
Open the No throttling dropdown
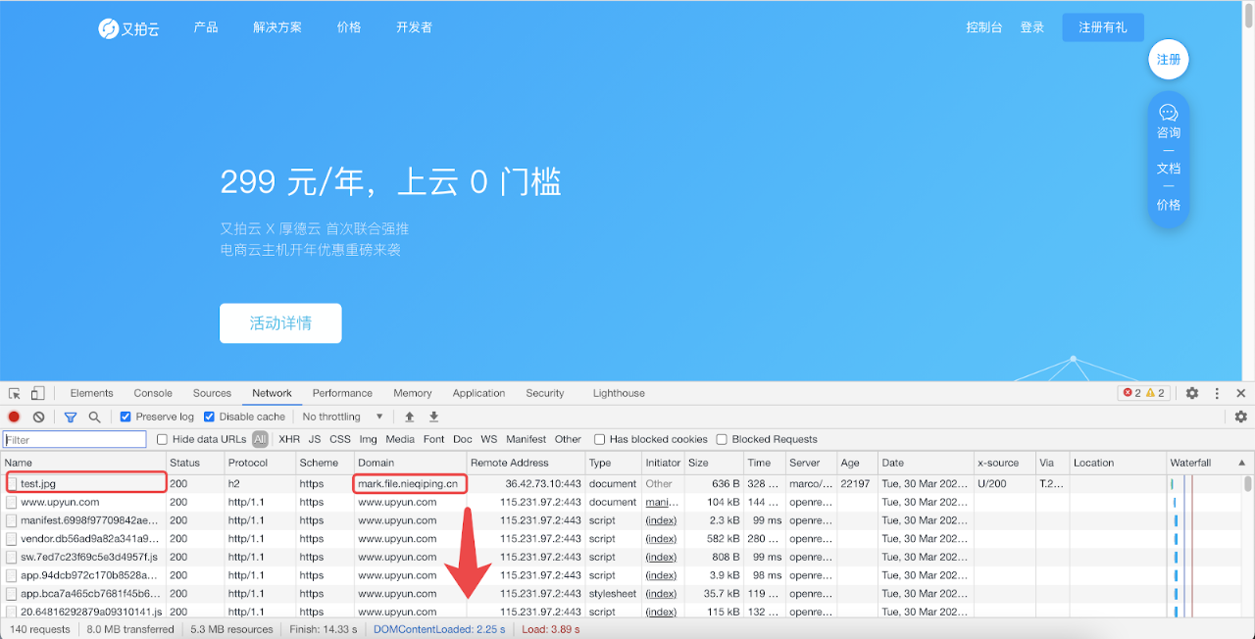click(x=342, y=417)
